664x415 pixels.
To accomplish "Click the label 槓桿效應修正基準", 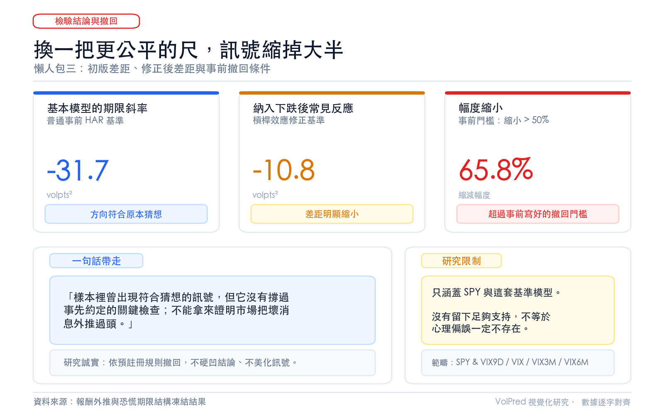I will pyautogui.click(x=288, y=120).
